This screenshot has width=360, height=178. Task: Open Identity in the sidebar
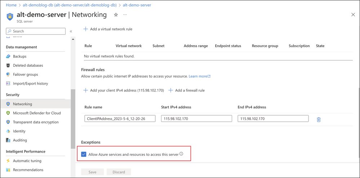(19, 131)
